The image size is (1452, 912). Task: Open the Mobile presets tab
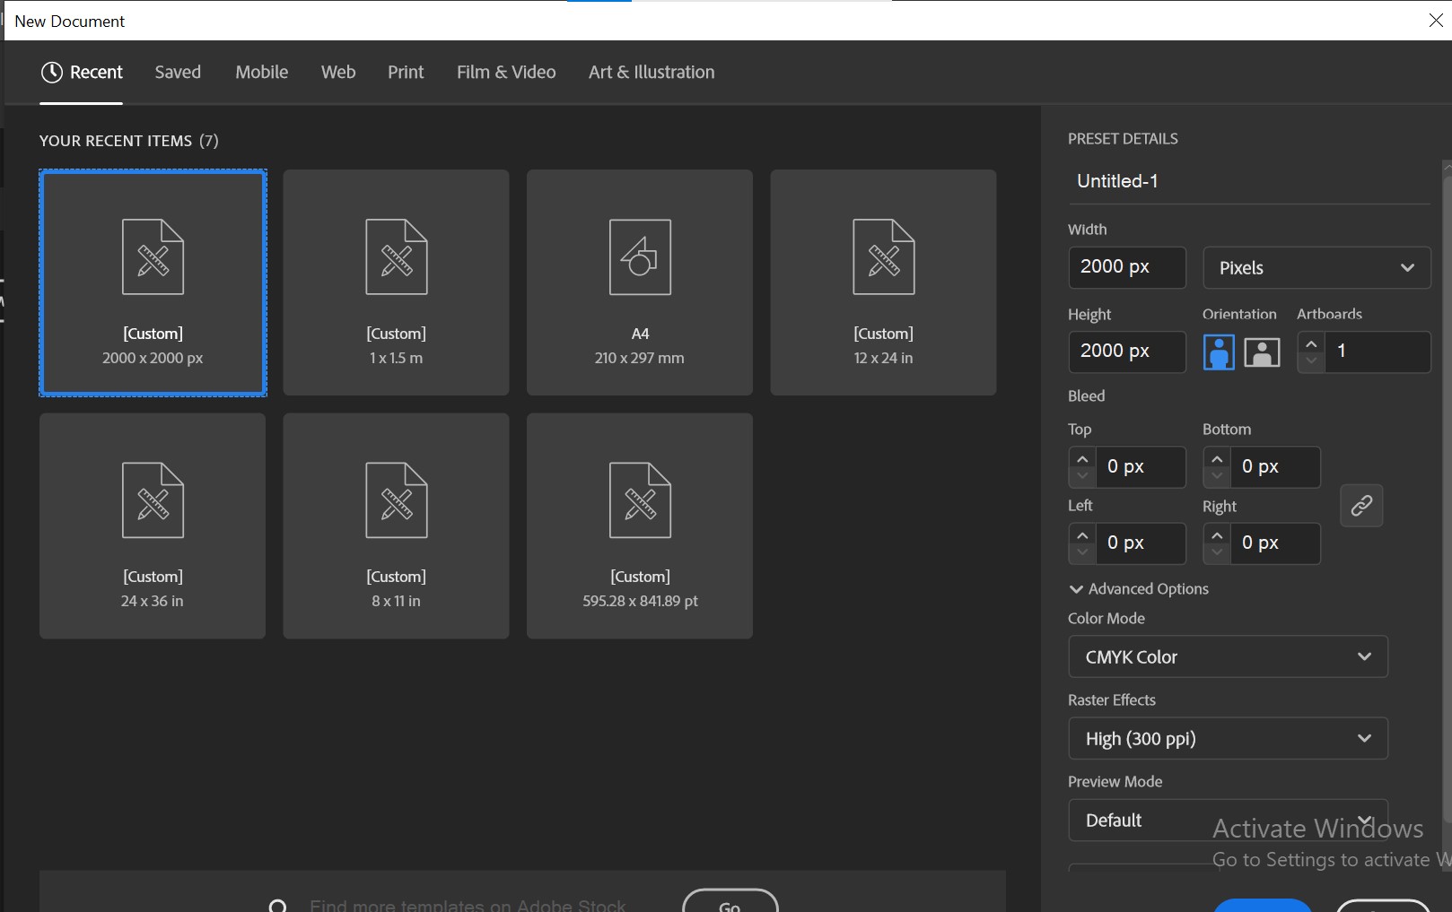click(262, 73)
